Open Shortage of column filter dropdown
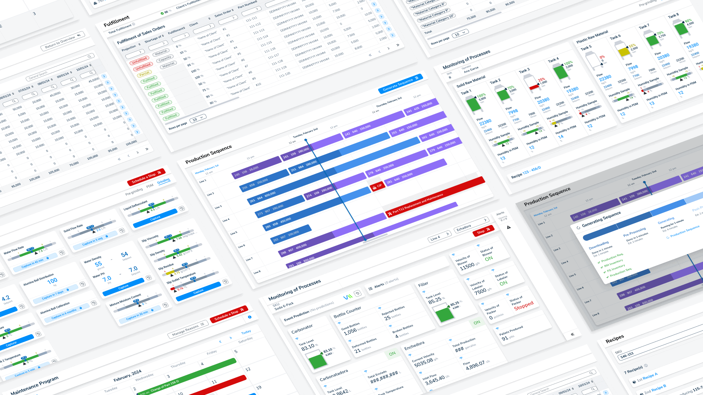 point(158,45)
